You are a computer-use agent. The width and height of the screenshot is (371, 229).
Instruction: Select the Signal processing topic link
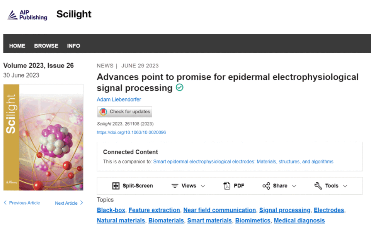coord(285,210)
